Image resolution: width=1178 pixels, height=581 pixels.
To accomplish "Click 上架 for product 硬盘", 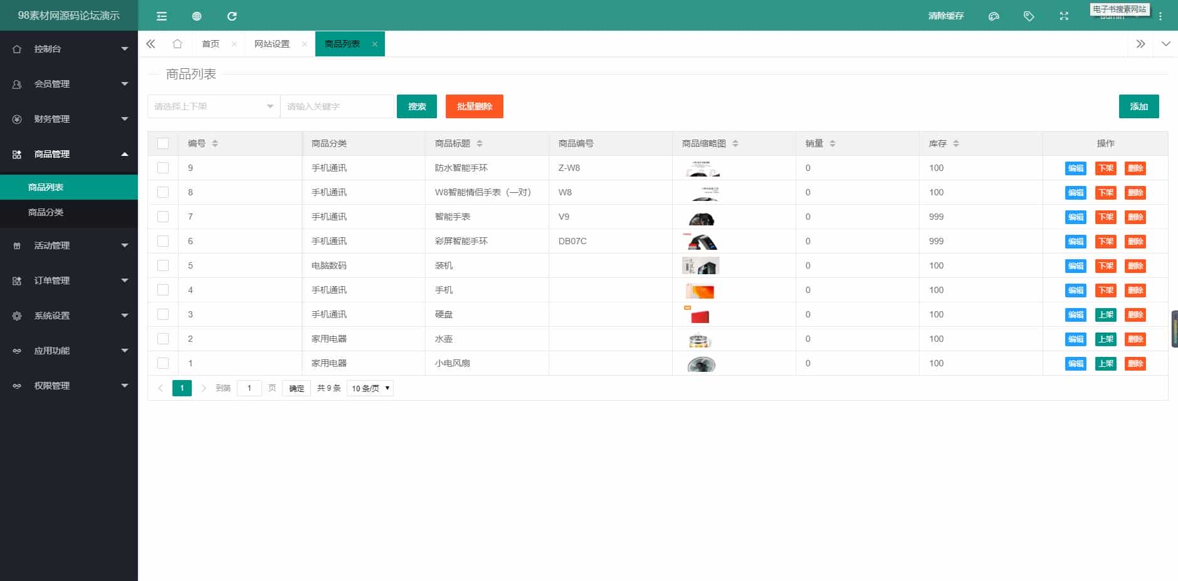I will tap(1106, 314).
